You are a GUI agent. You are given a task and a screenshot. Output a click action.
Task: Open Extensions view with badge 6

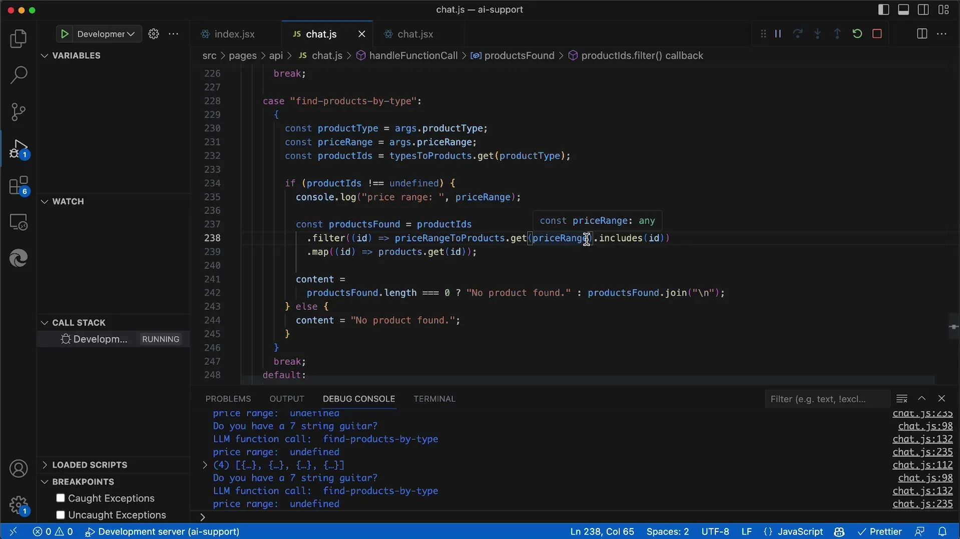click(x=19, y=185)
